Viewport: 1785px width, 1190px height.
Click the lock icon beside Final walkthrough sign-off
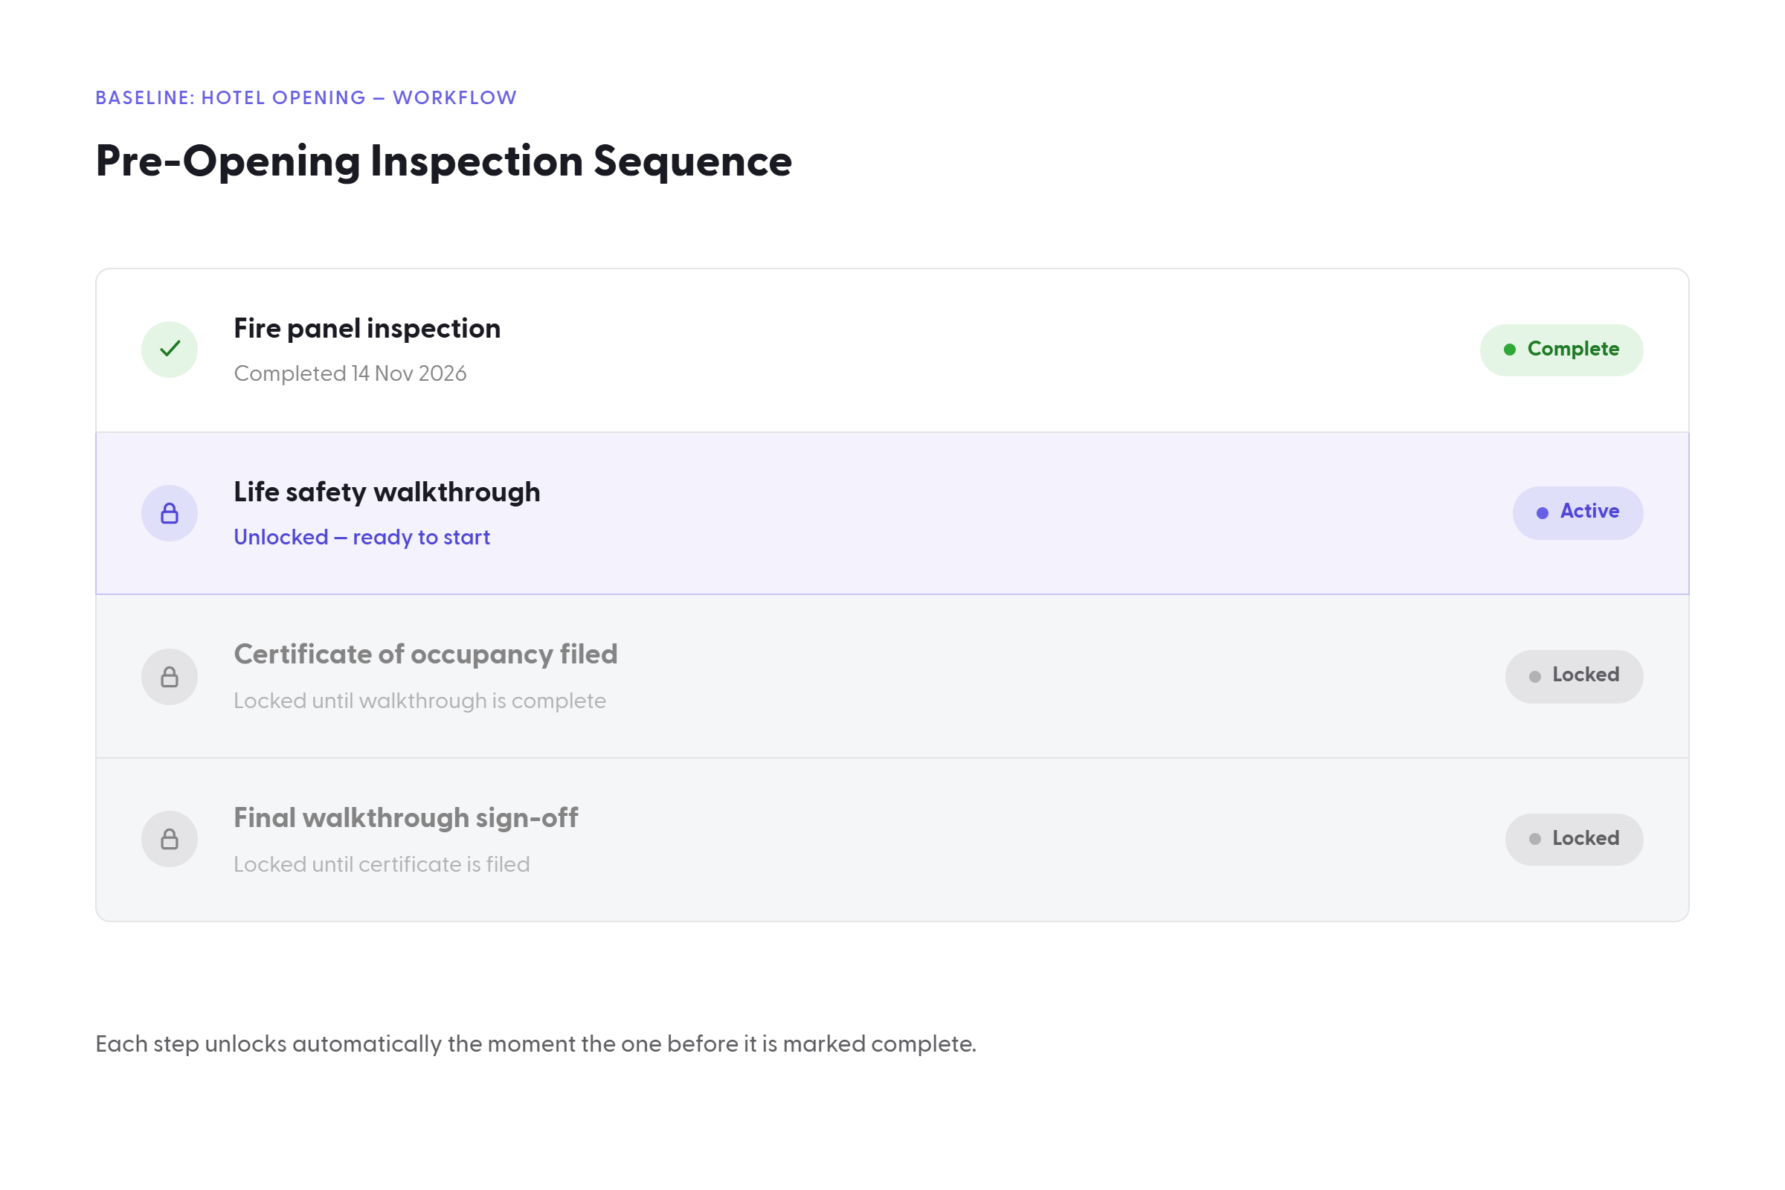click(170, 839)
